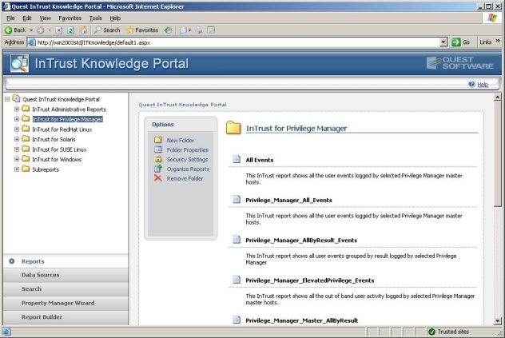Viewport: 505px width, 338px height.
Task: Click the Go button beside address bar
Action: pyautogui.click(x=461, y=42)
